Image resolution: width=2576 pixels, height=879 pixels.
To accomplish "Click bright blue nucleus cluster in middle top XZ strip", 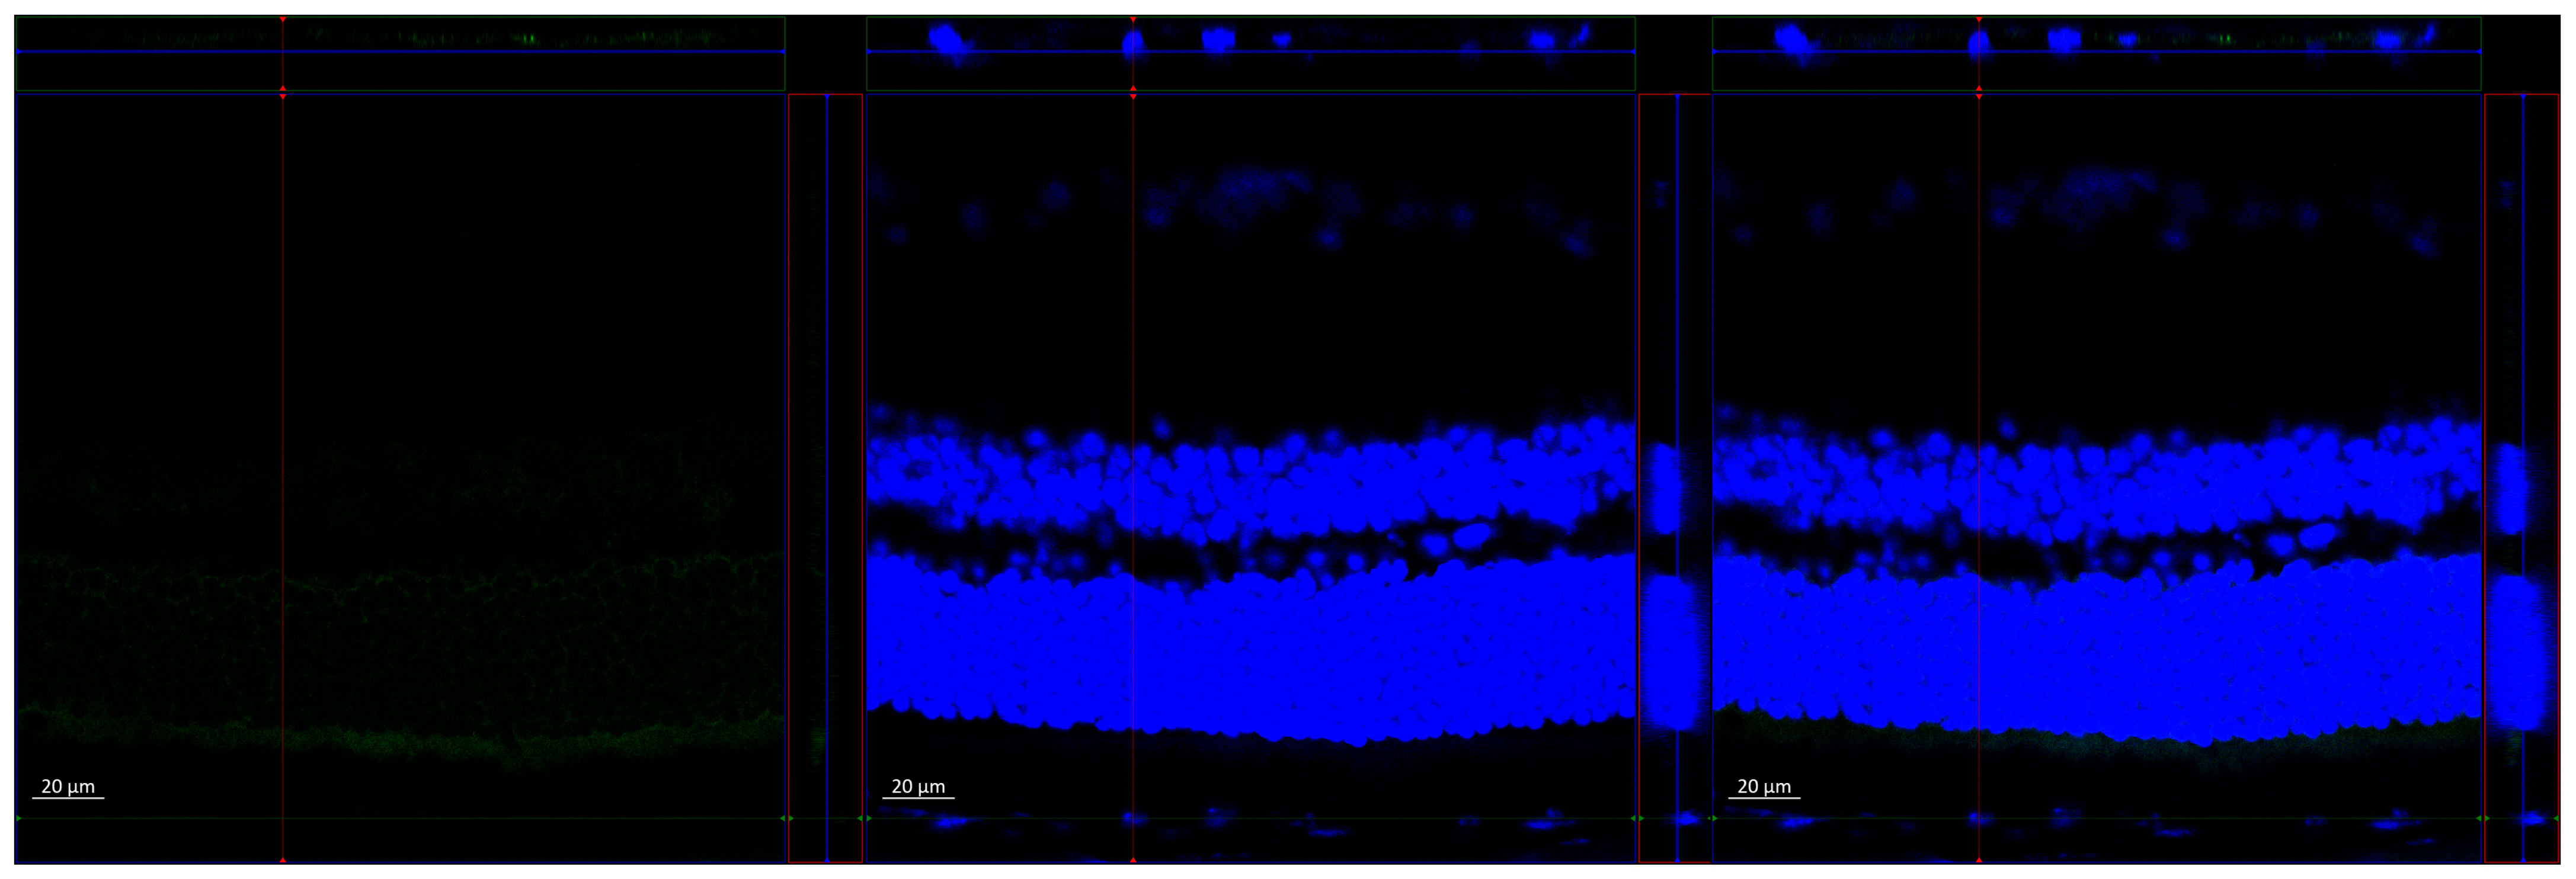I will (946, 40).
